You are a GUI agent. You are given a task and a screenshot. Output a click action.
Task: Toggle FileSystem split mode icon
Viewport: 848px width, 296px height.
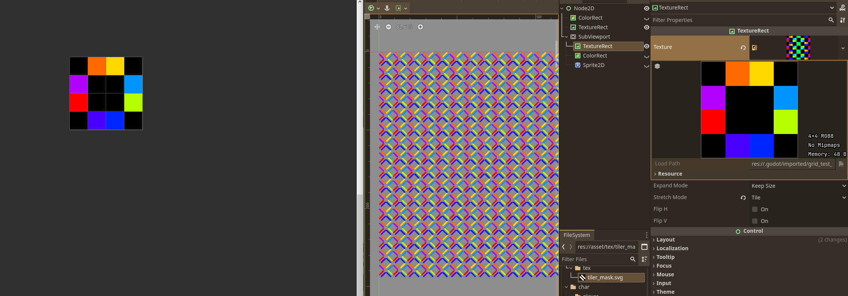644,247
